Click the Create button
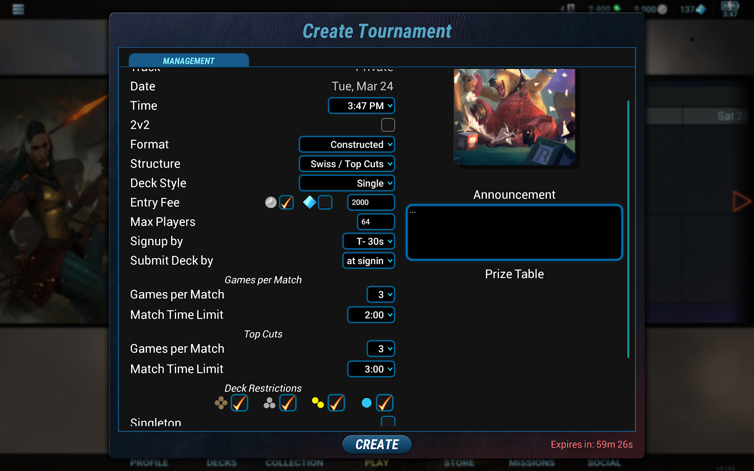 (x=377, y=444)
